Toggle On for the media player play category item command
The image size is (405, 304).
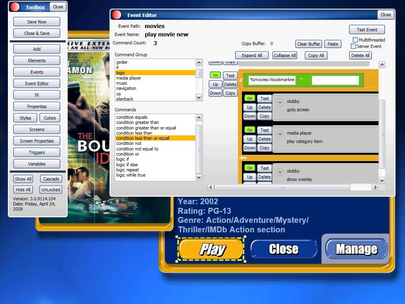coord(250,130)
